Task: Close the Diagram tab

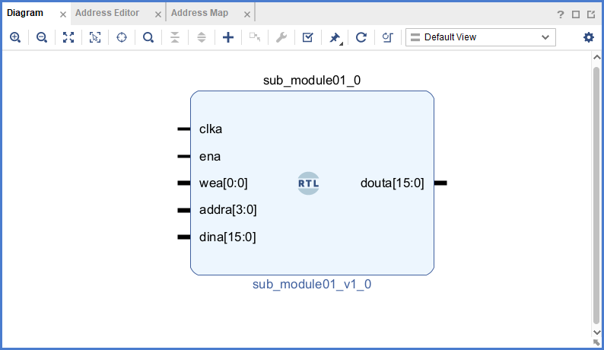Action: pos(63,14)
